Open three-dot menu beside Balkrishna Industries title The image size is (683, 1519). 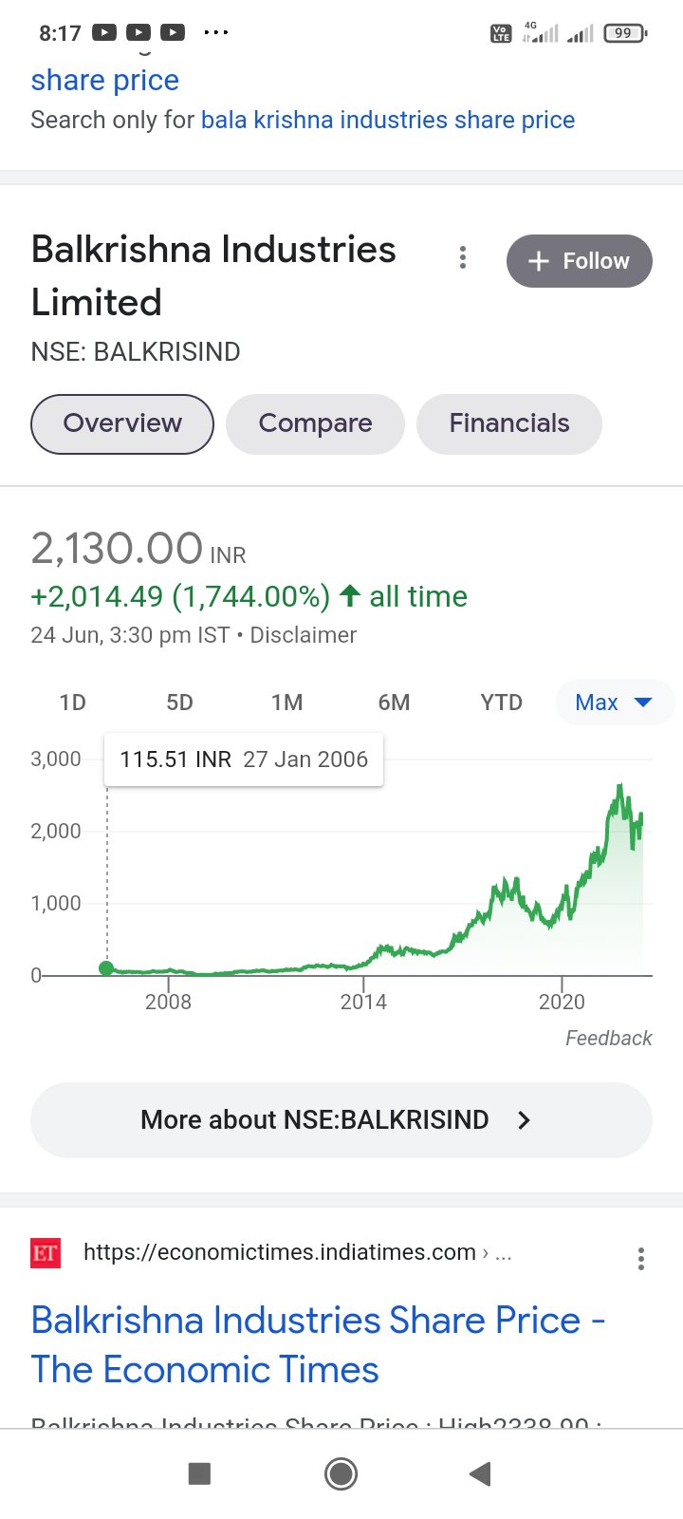tap(463, 258)
